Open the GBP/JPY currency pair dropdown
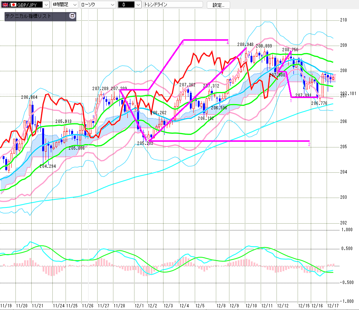The height and width of the screenshot is (310, 359). pyautogui.click(x=46, y=5)
